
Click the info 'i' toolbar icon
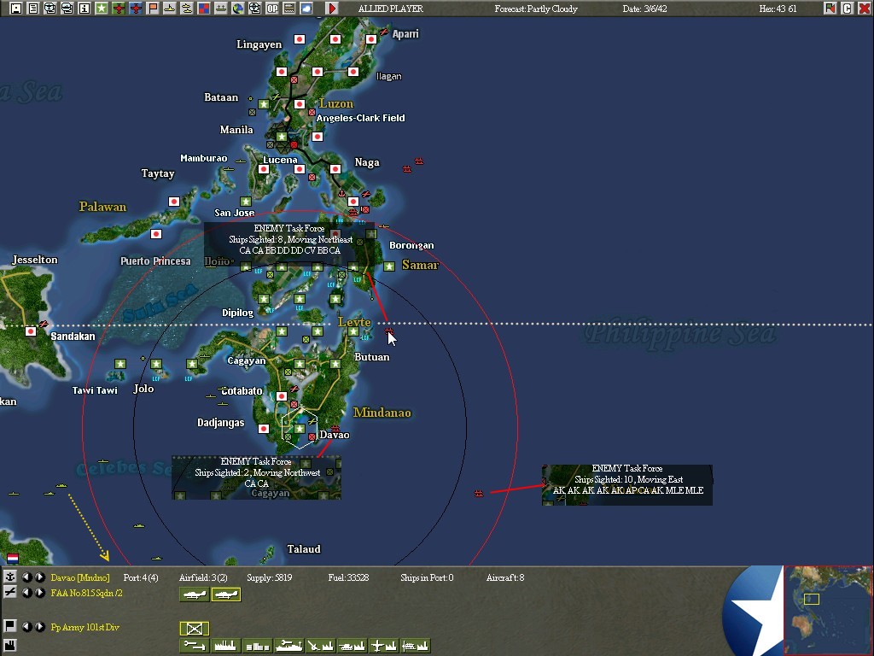pyautogui.click(x=84, y=9)
